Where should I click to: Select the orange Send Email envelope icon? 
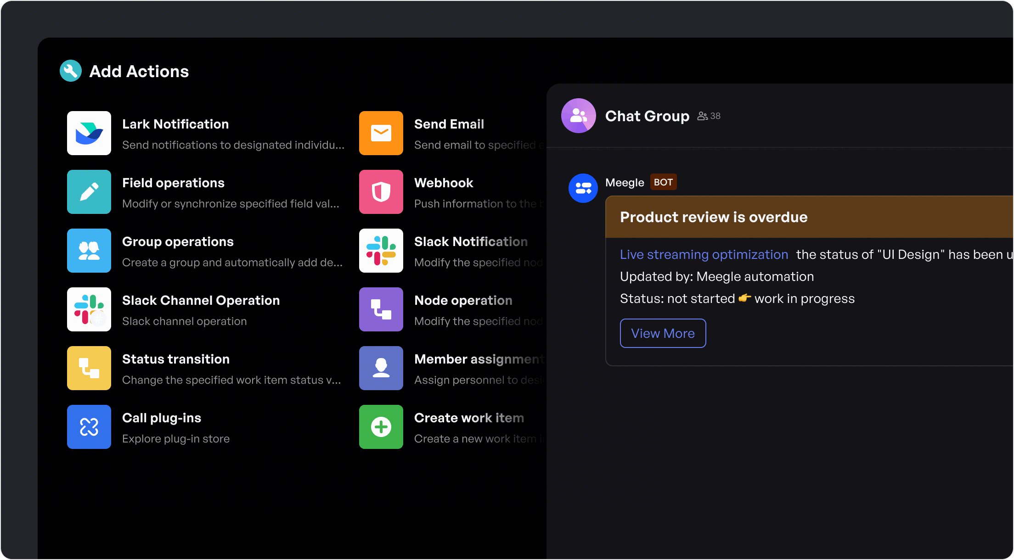pyautogui.click(x=381, y=133)
